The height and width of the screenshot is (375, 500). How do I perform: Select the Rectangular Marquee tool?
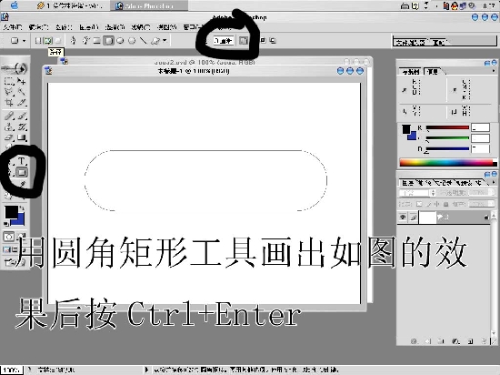pyautogui.click(x=9, y=81)
